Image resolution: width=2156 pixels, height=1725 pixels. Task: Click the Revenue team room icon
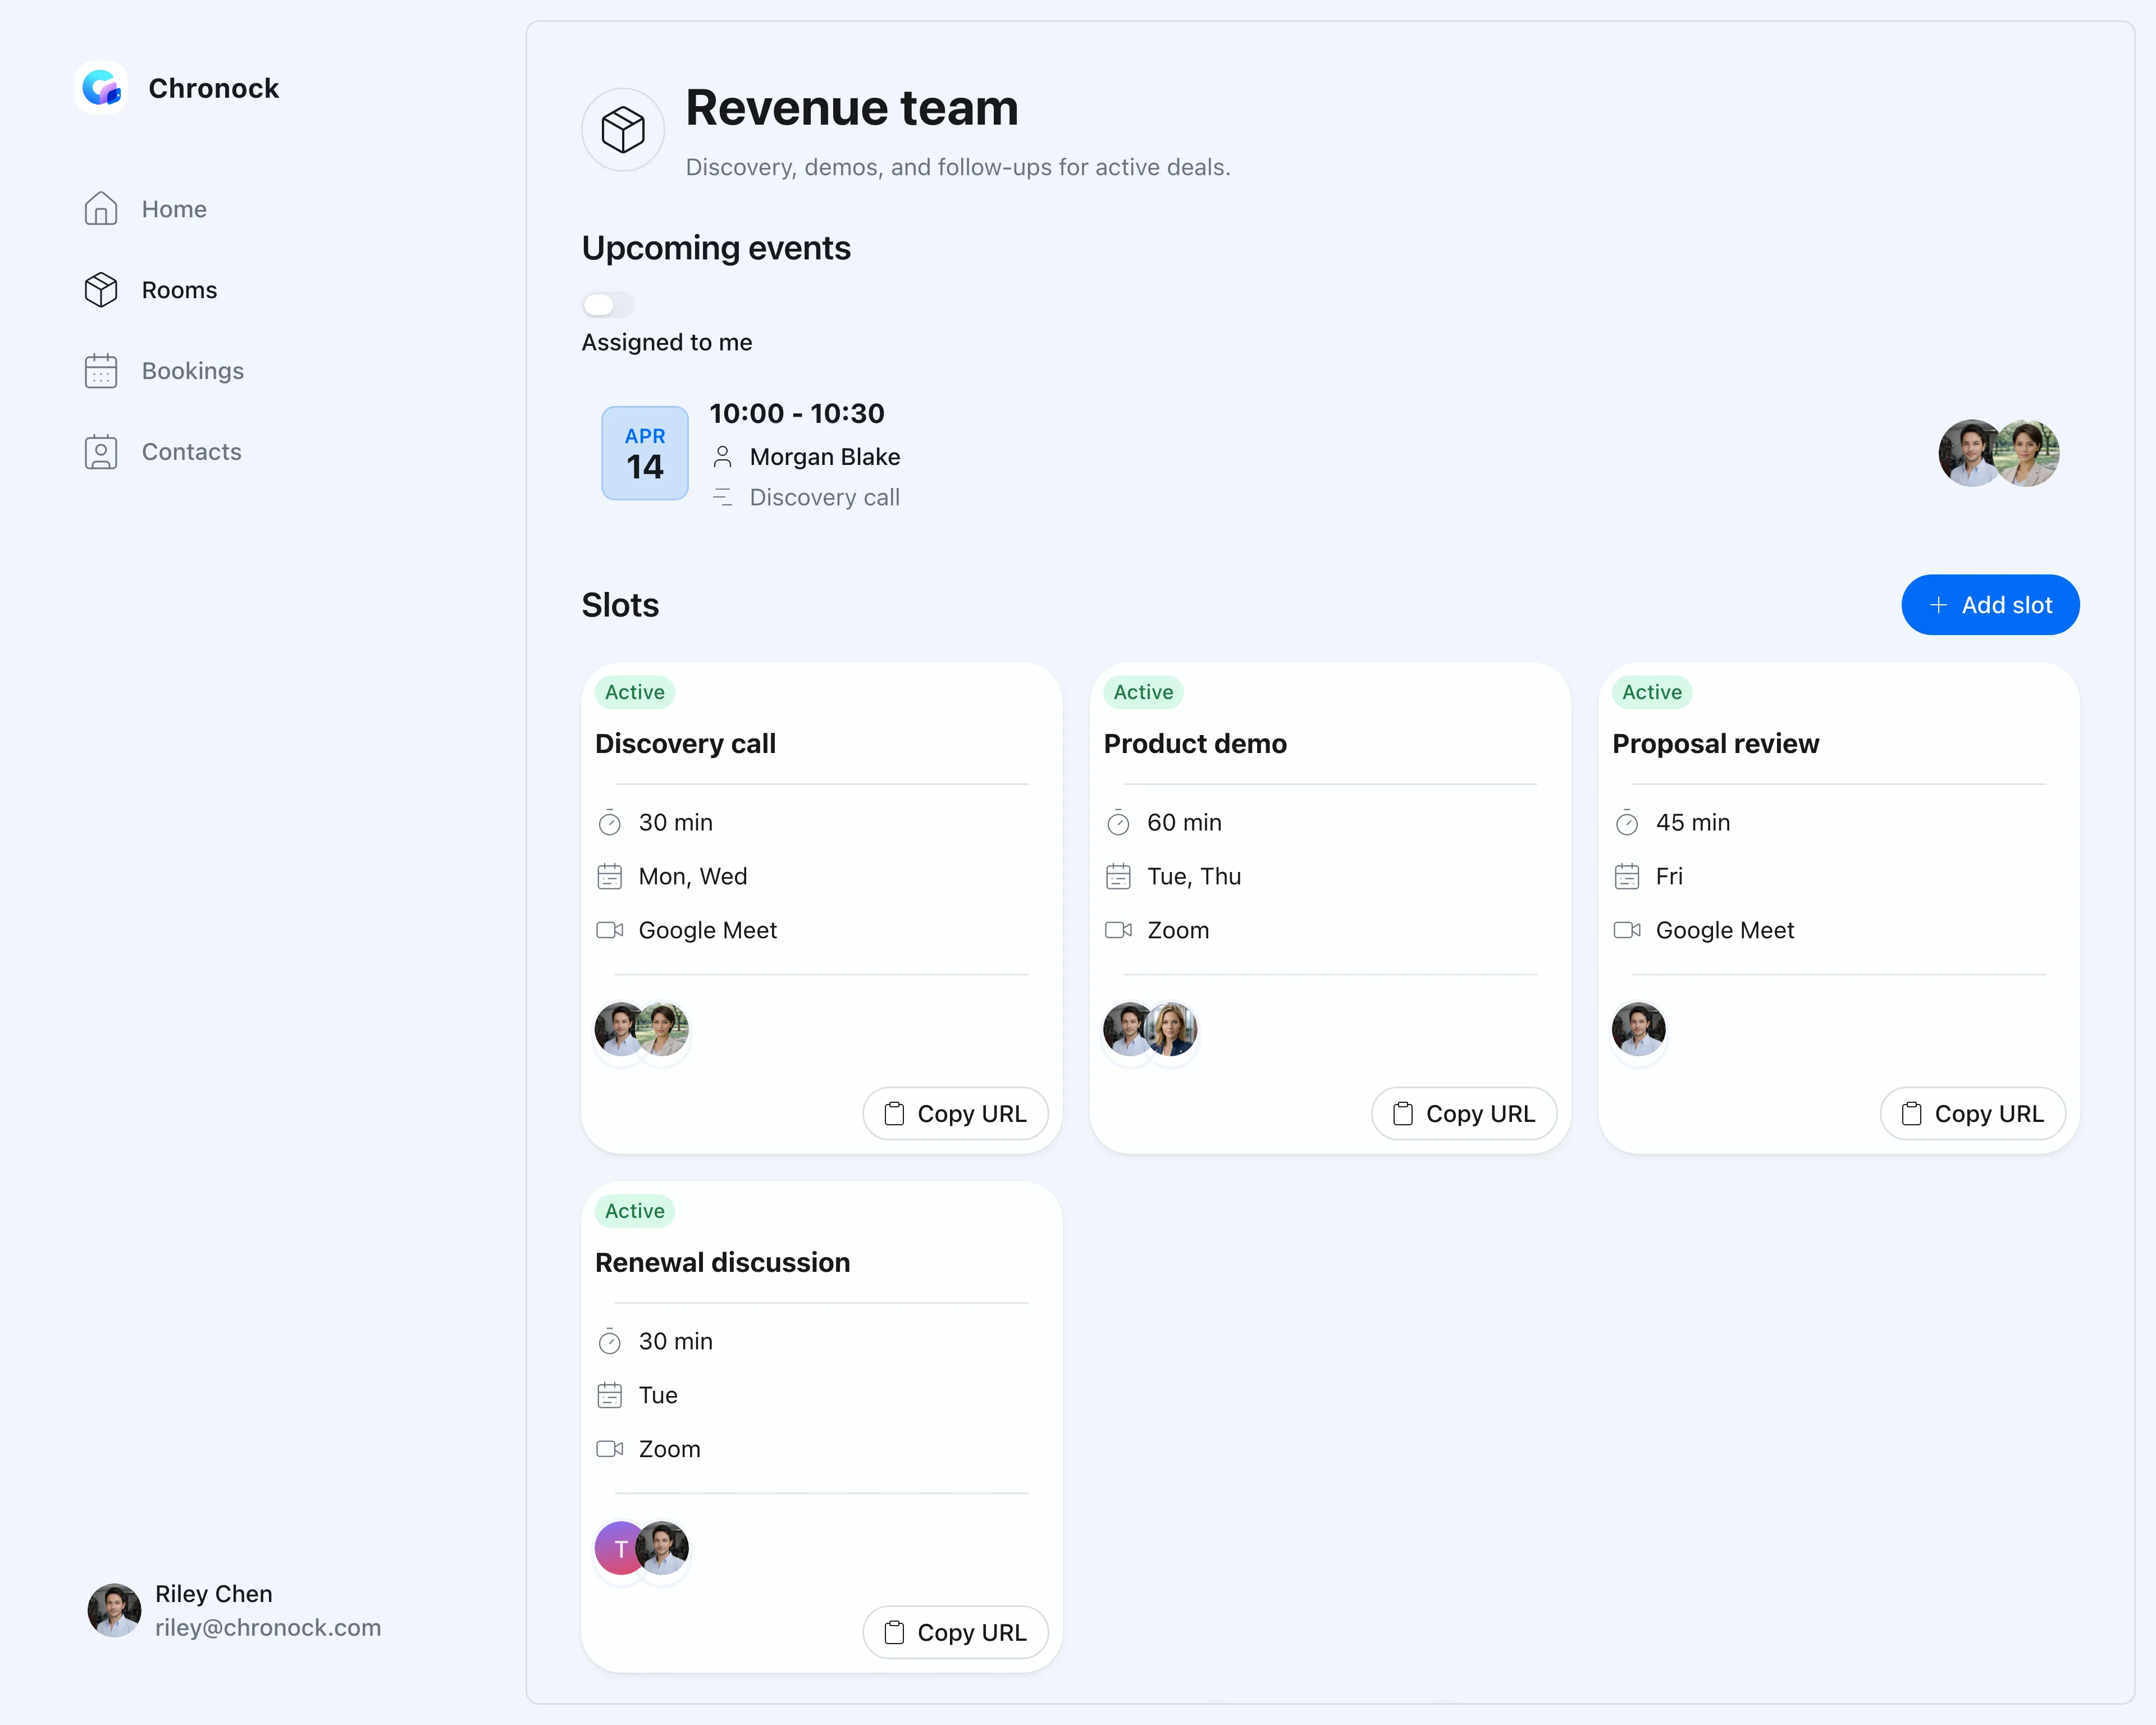coord(623,130)
